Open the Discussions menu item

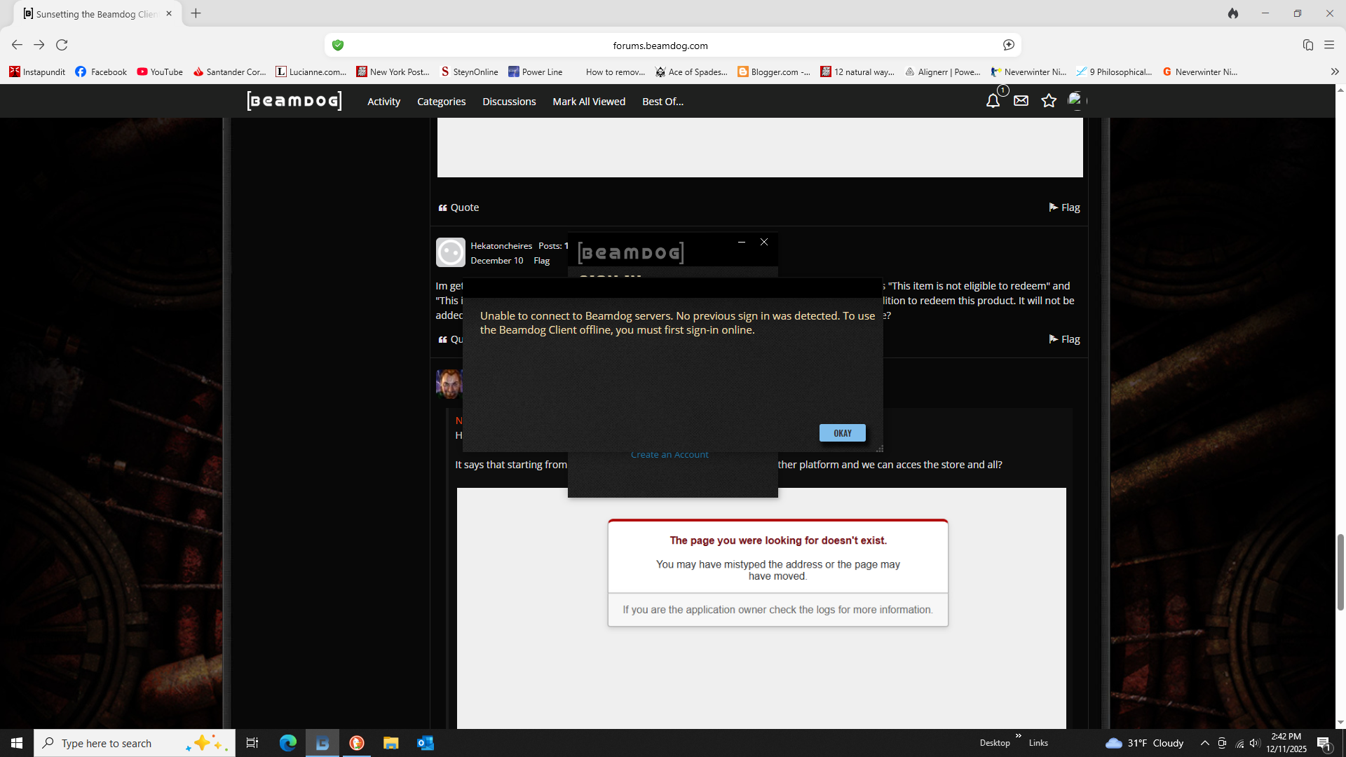pos(509,102)
